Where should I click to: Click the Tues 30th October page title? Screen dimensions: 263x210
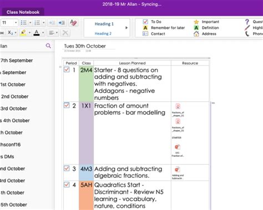click(x=85, y=46)
